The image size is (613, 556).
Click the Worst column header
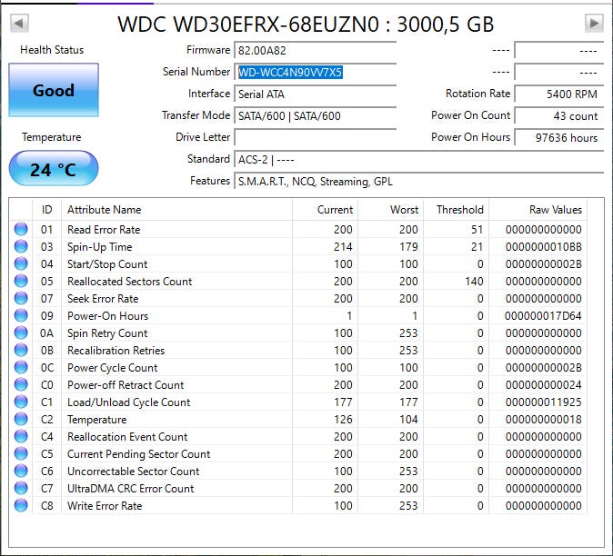coord(390,210)
